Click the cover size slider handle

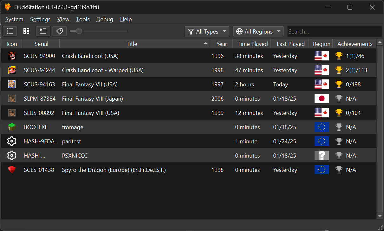click(79, 31)
